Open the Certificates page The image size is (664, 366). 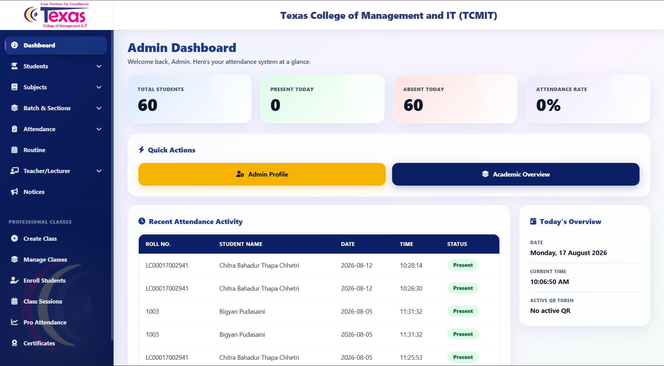(56, 343)
